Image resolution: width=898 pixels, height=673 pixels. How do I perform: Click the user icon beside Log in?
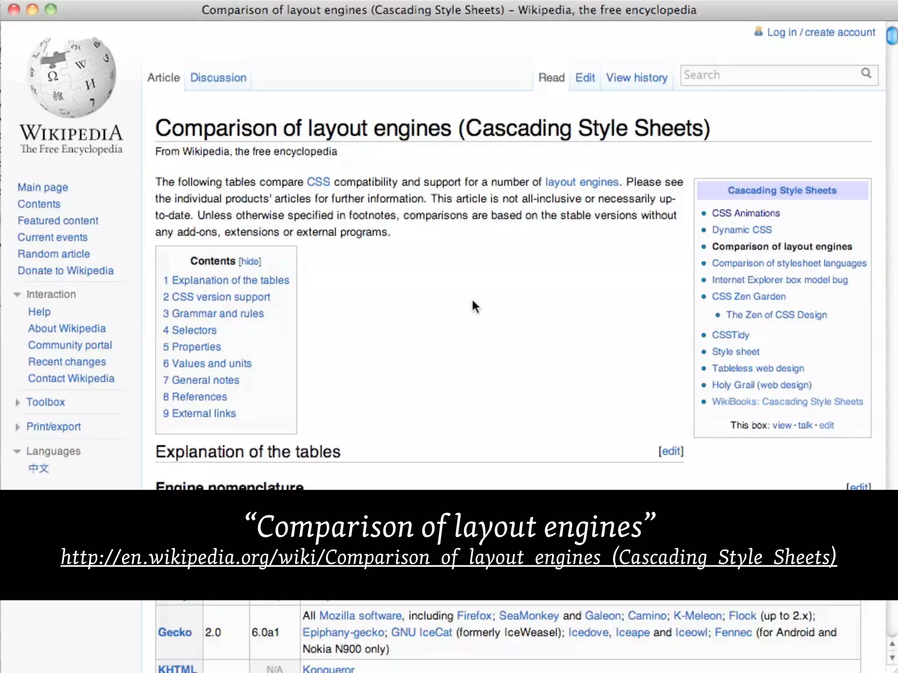758,32
